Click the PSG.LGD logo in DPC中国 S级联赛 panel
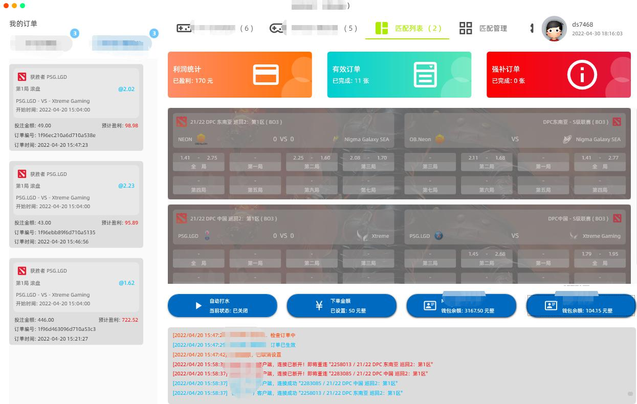The image size is (637, 404). coord(438,236)
